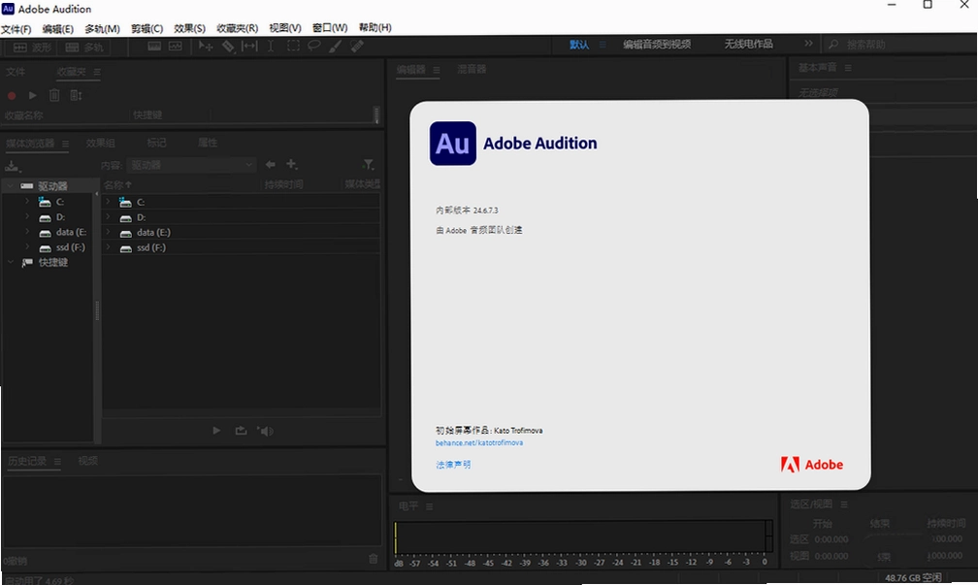Open the 帮助(H) menu
This screenshot has height=585, width=978.
[375, 28]
